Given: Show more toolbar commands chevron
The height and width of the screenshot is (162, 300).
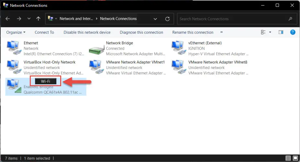Looking at the screenshot, I should (x=221, y=32).
